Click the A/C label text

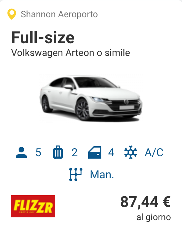click(x=154, y=152)
